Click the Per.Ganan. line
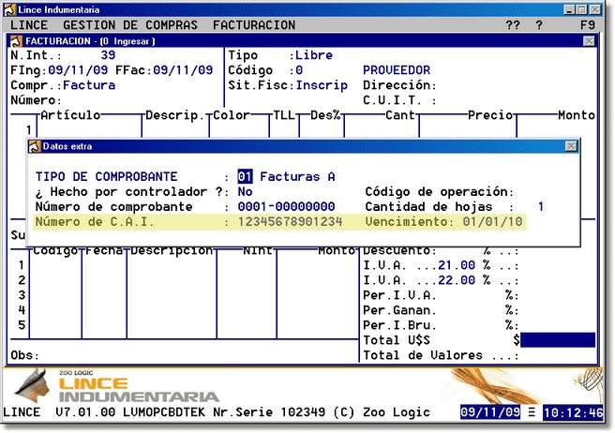This screenshot has width=615, height=433. click(x=441, y=310)
